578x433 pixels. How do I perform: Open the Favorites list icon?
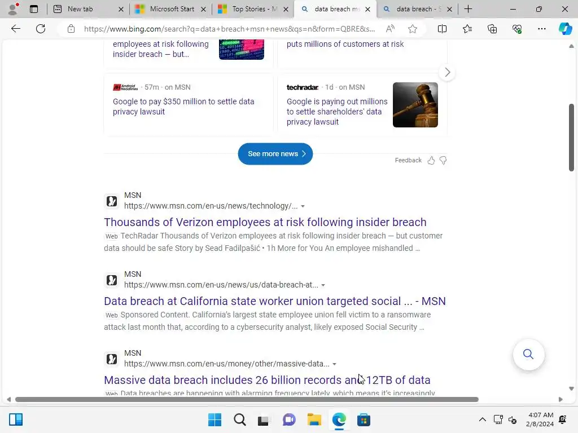coord(467,29)
